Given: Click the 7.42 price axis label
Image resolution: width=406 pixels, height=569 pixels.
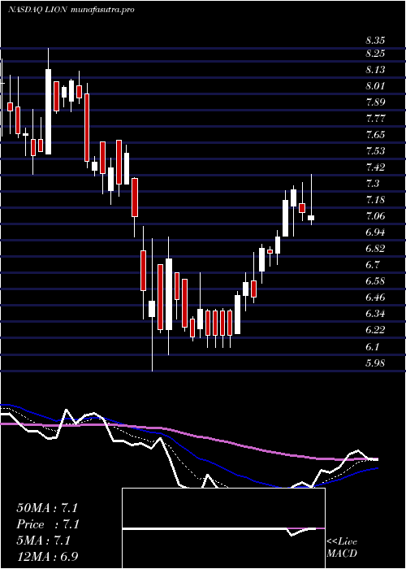Looking at the screenshot, I should 375,167.
